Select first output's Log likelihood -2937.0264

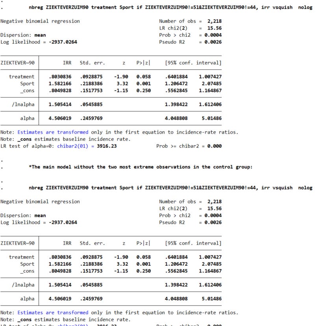point(39,42)
